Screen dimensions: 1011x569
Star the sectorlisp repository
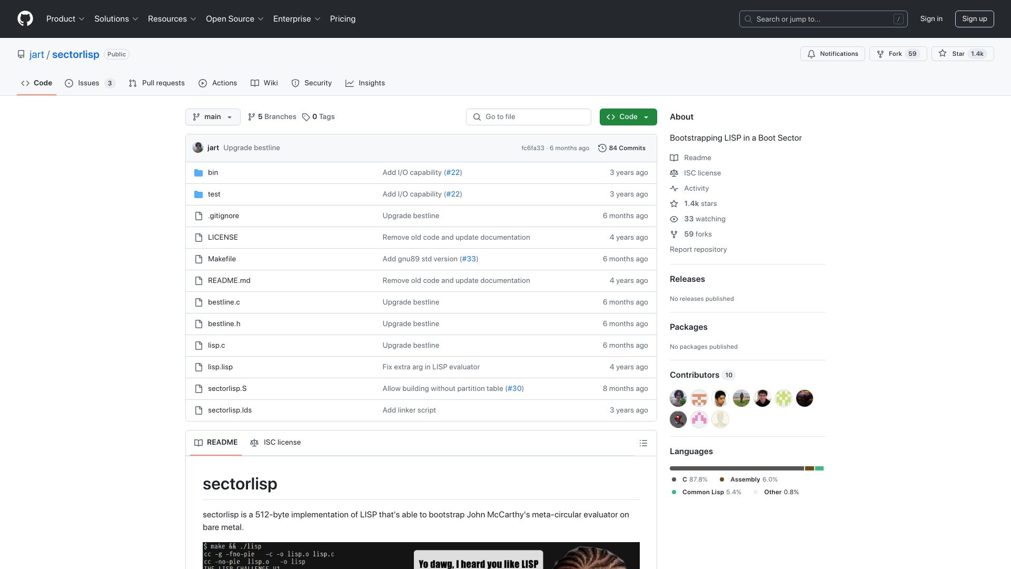pyautogui.click(x=963, y=54)
